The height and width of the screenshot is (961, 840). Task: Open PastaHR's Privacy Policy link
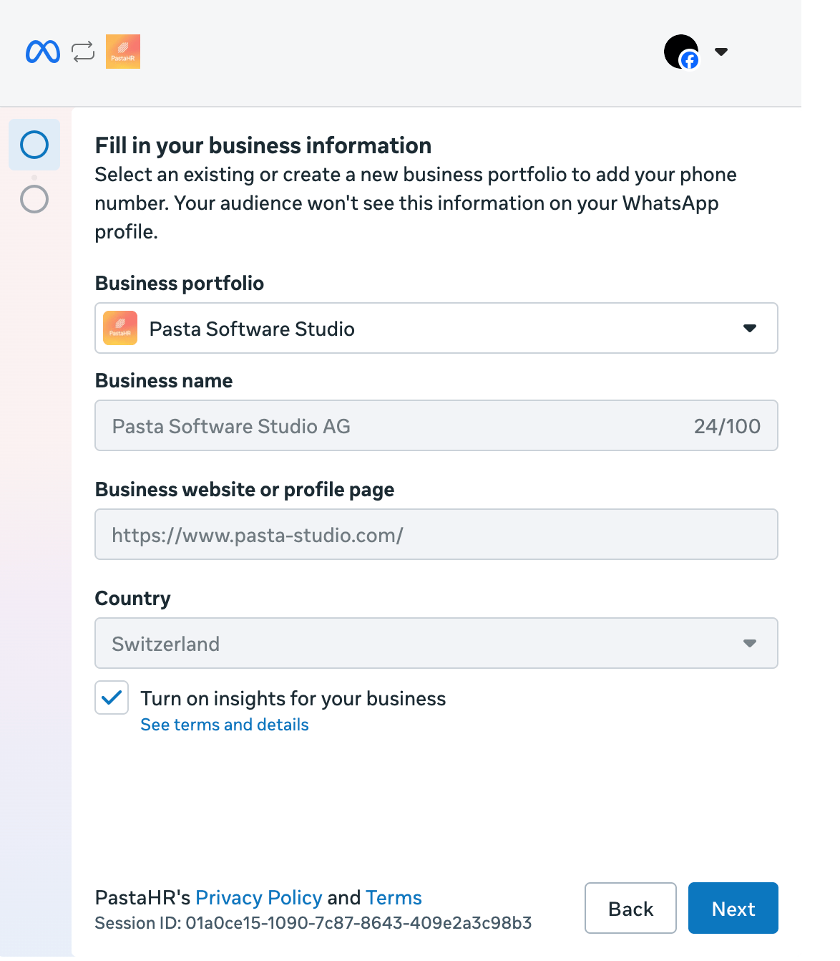pyautogui.click(x=259, y=897)
